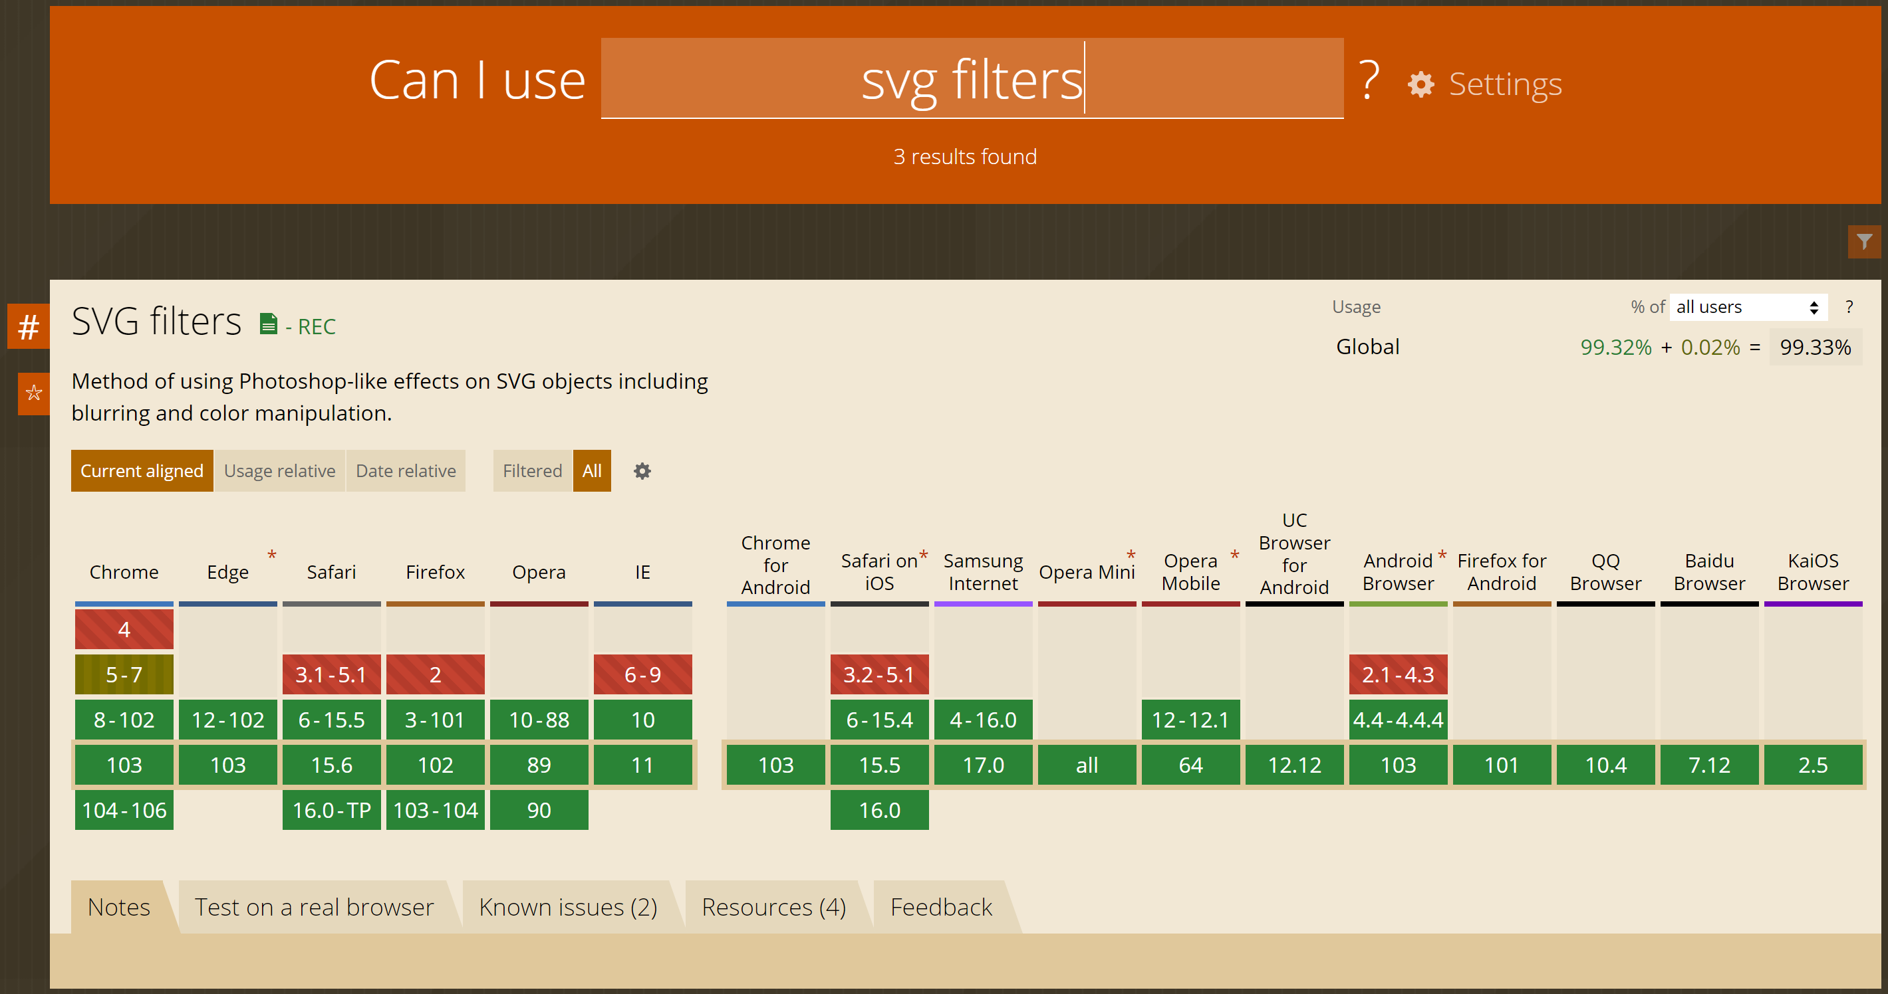Click Baidu Browser 7.12 cell
Image resolution: width=1888 pixels, height=994 pixels.
coord(1709,765)
